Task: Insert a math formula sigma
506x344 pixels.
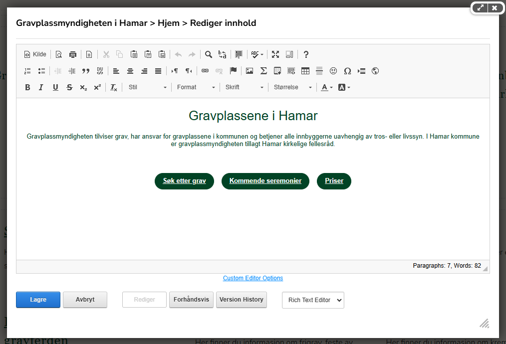Action: [x=263, y=71]
